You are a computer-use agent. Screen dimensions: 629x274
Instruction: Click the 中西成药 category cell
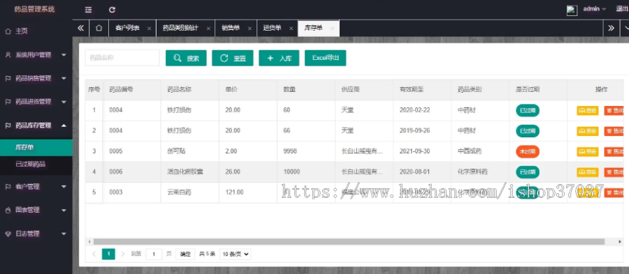pos(480,151)
